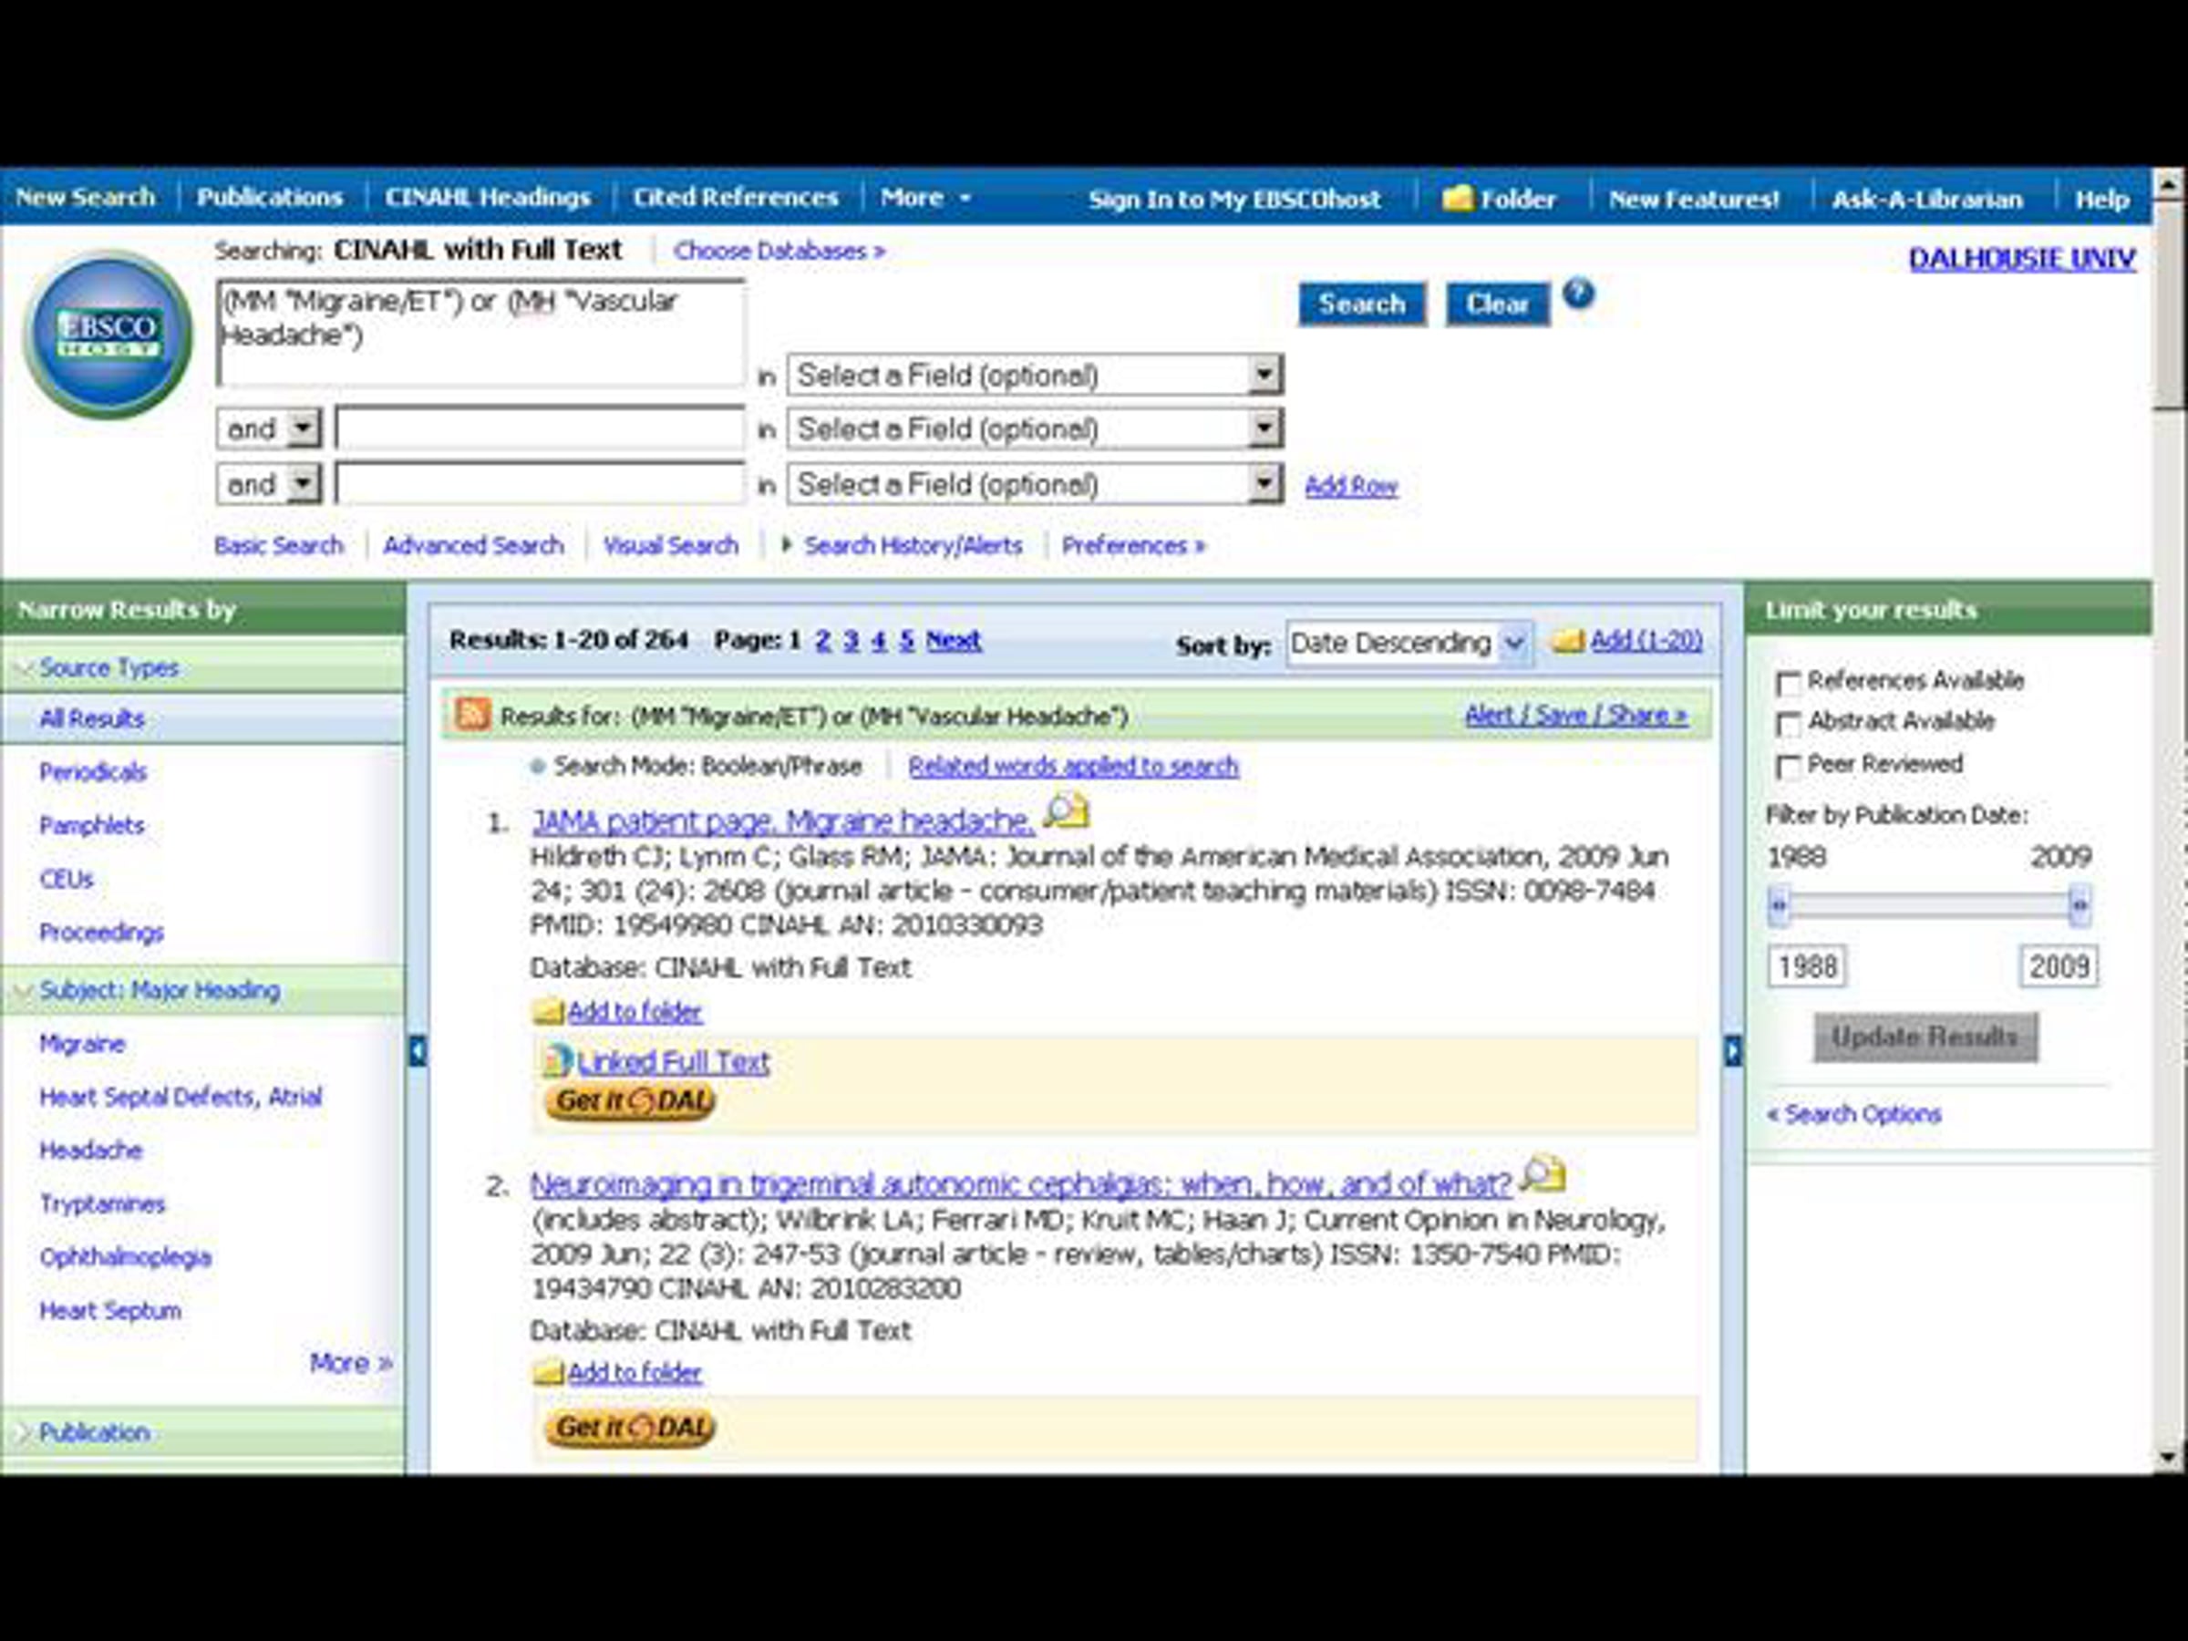Click the Get It @ DAL button on the first result
Image resolution: width=2188 pixels, height=1641 pixels.
[x=629, y=1101]
